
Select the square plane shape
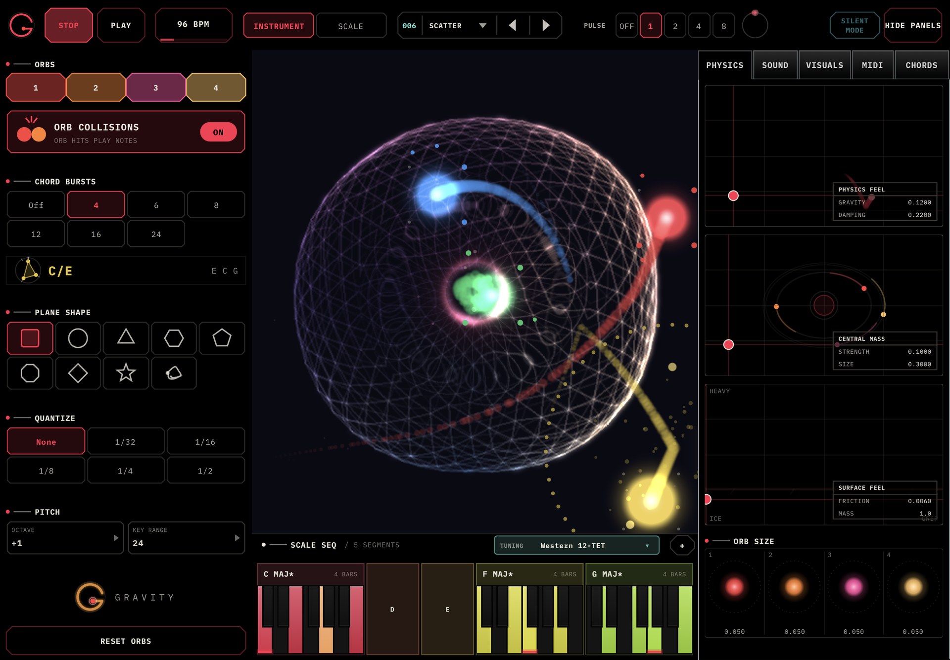click(30, 338)
